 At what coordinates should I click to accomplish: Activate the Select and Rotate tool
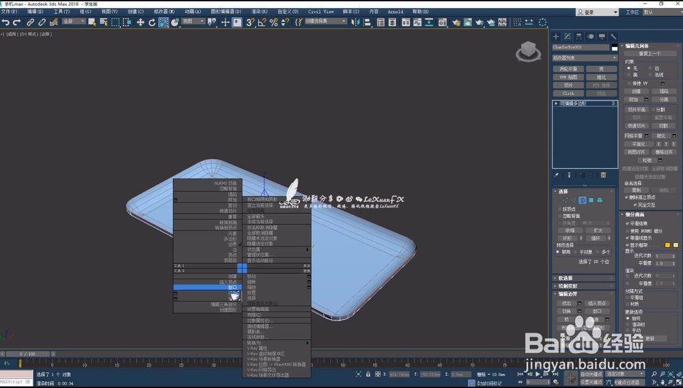(x=152, y=22)
